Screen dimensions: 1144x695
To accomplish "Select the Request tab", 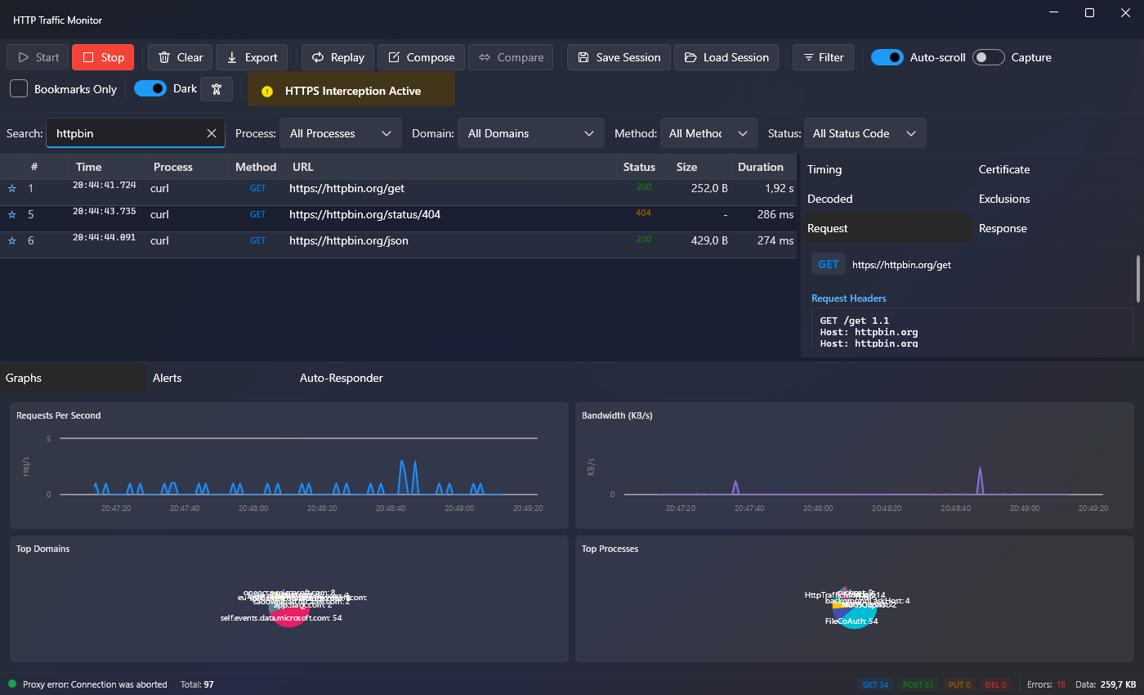I will pos(887,228).
